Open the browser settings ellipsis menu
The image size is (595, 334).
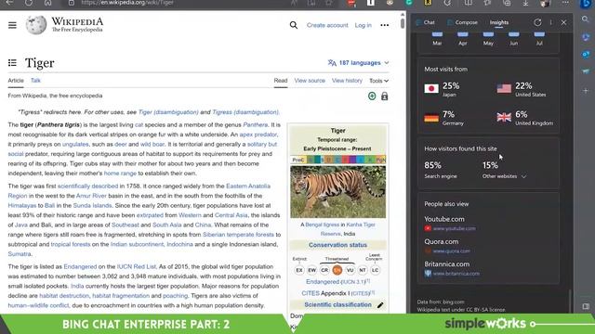[565, 3]
